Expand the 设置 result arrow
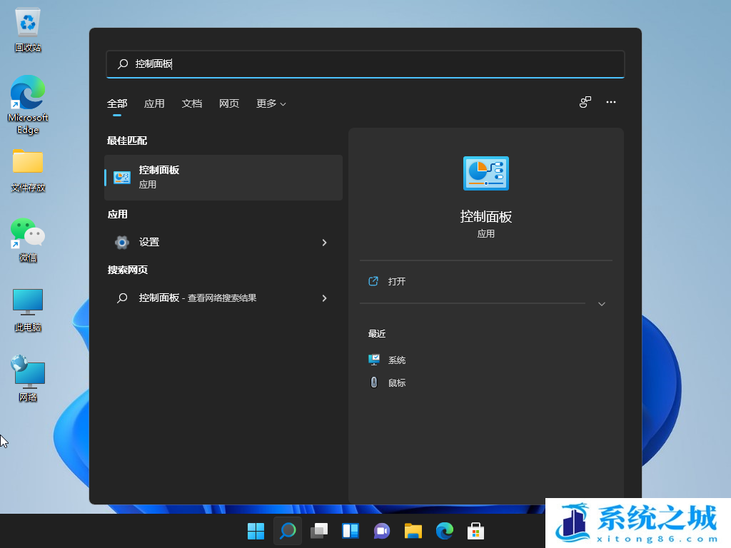The width and height of the screenshot is (731, 548). pos(324,243)
